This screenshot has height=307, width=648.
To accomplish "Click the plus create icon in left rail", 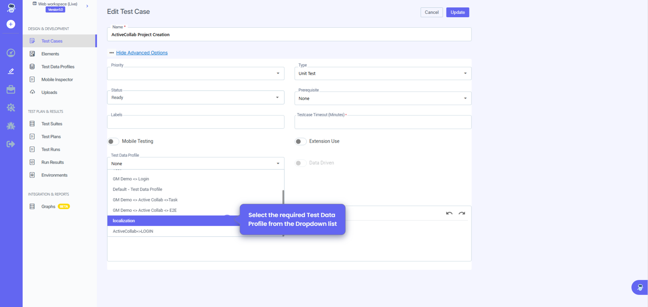I will (x=11, y=24).
